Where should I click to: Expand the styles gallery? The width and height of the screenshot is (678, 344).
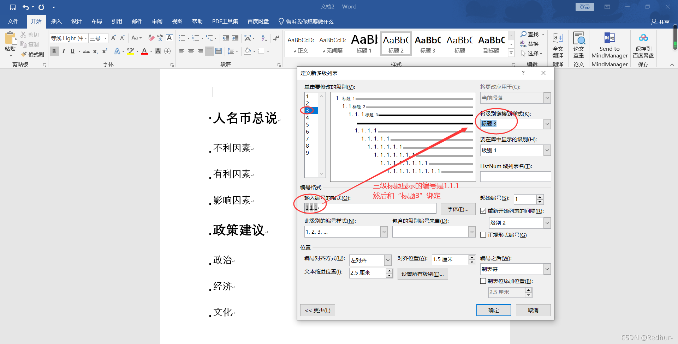511,53
